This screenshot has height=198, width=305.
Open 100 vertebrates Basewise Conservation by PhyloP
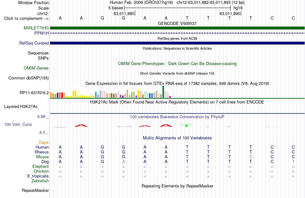[177, 117]
